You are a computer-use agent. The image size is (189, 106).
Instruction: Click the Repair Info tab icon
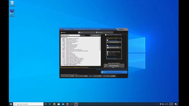(x=97, y=32)
